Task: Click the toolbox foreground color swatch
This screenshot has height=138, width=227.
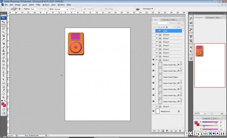Action: tap(3, 104)
